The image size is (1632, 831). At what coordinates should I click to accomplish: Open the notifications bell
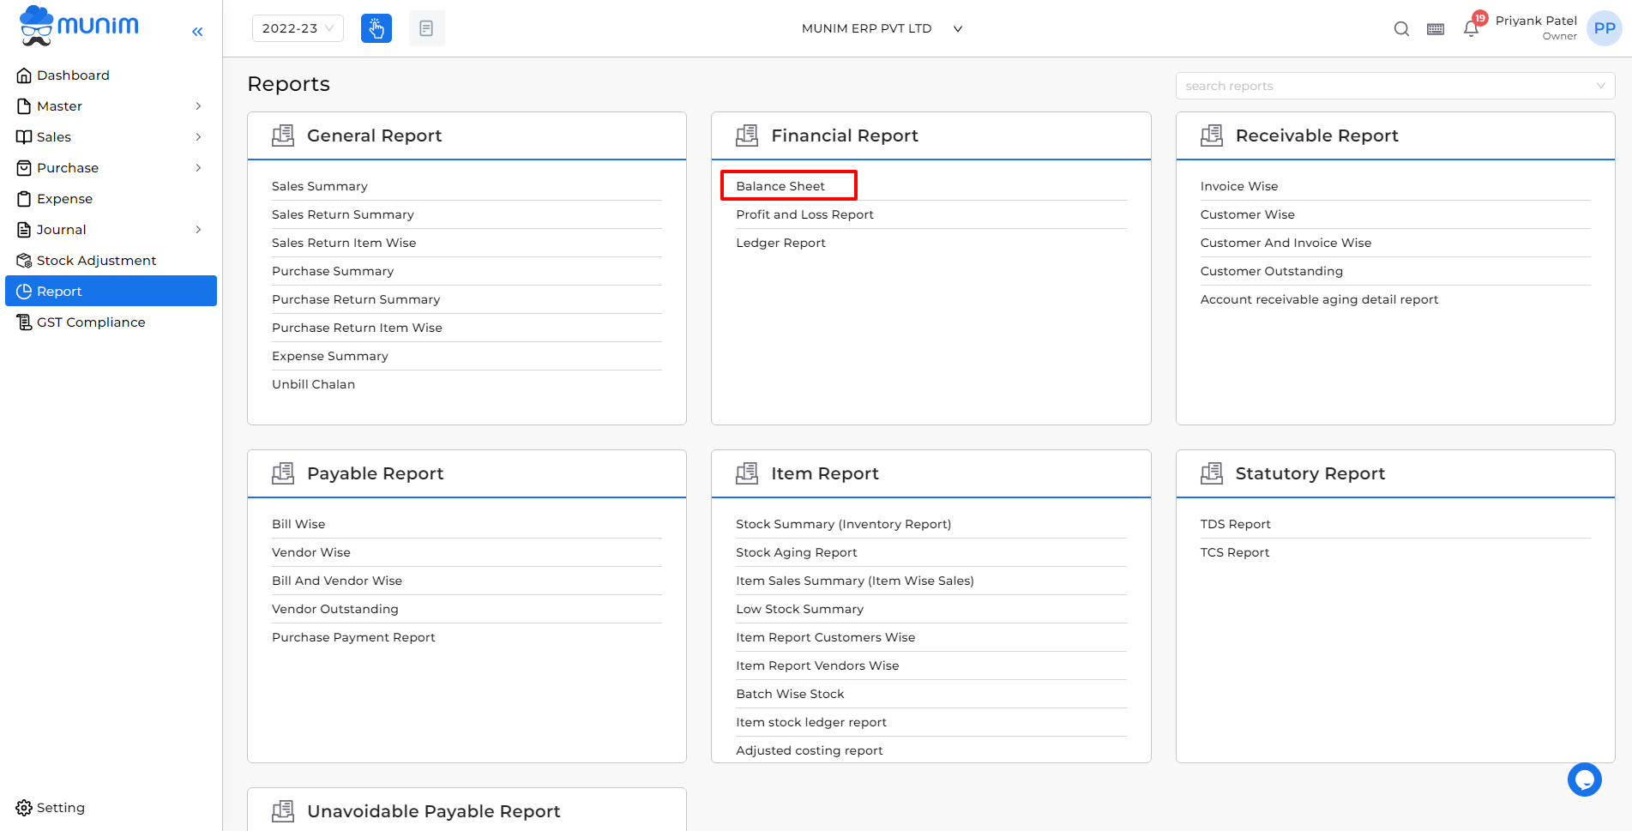[1472, 29]
